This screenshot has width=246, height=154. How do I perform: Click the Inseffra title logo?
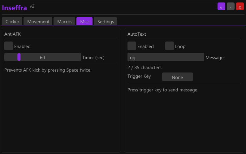(14, 8)
